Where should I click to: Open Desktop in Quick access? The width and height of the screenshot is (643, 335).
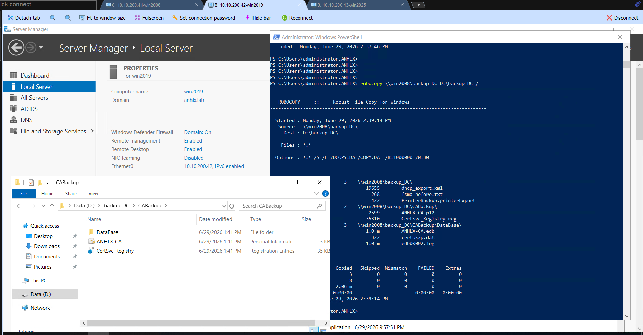click(x=43, y=236)
